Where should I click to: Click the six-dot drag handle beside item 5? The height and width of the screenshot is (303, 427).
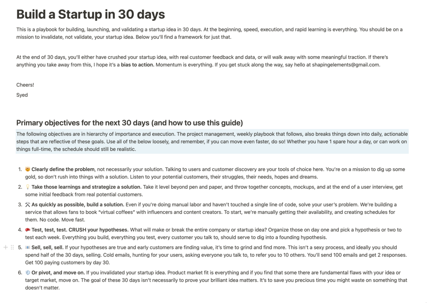pos(12,247)
